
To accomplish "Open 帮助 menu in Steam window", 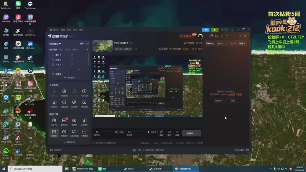I will pos(81,30).
